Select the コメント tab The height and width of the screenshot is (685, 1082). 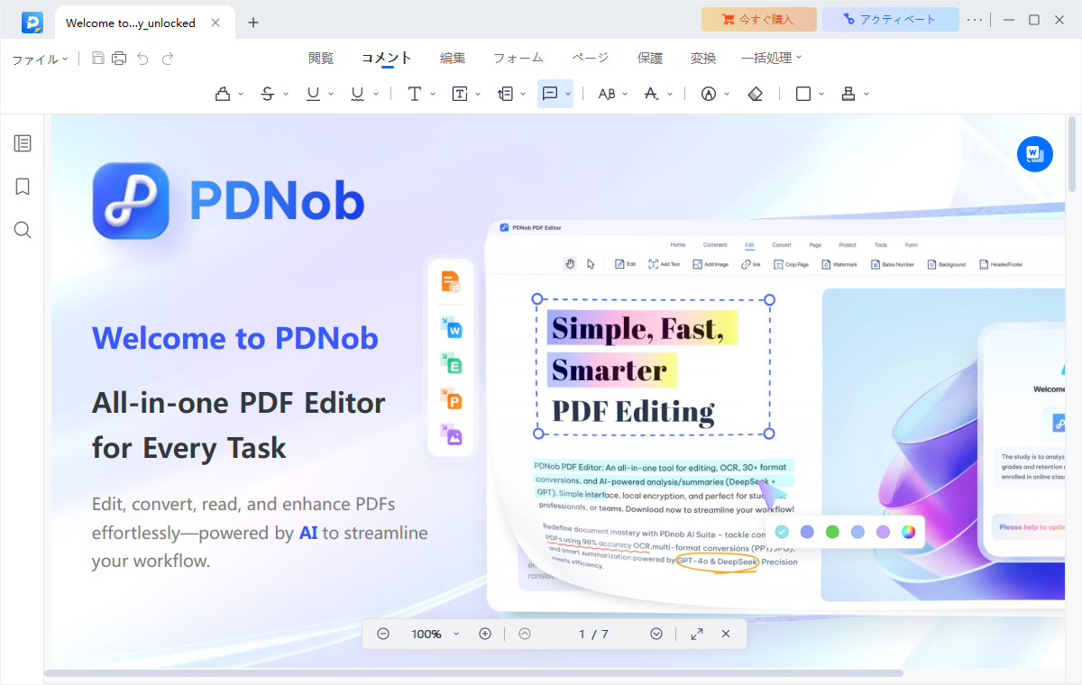[387, 58]
